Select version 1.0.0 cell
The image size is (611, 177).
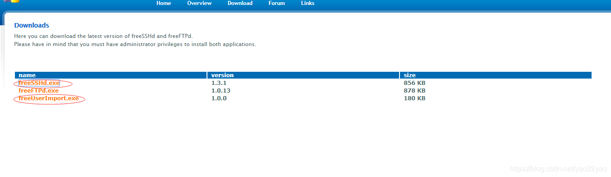(x=219, y=98)
